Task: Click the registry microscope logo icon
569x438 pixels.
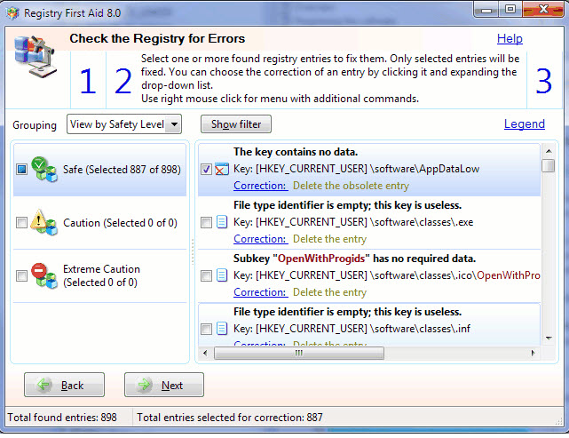Action: click(35, 56)
